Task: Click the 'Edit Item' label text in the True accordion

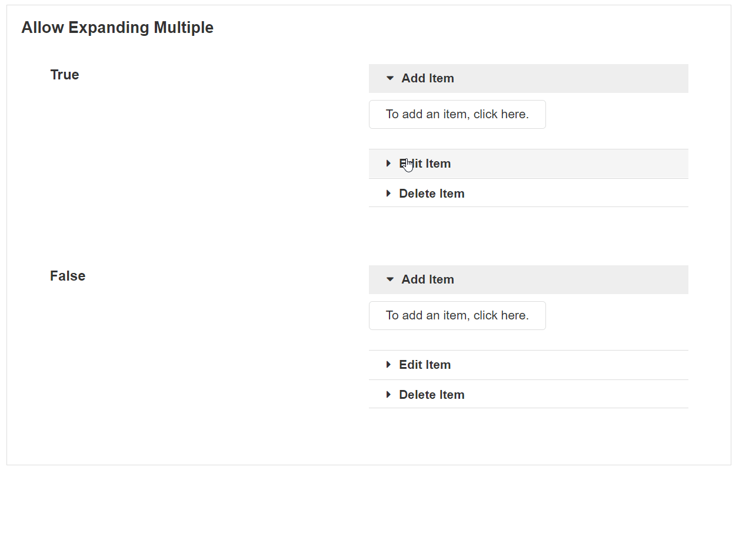Action: tap(425, 164)
